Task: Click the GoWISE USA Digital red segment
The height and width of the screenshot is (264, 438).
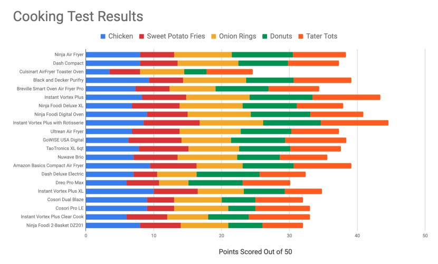Action: pos(155,140)
